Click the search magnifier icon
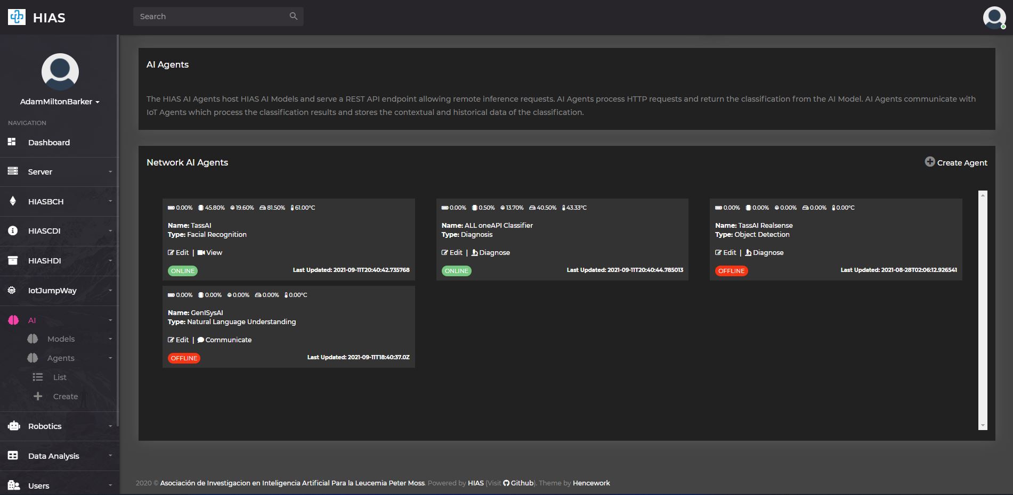 pyautogui.click(x=293, y=16)
